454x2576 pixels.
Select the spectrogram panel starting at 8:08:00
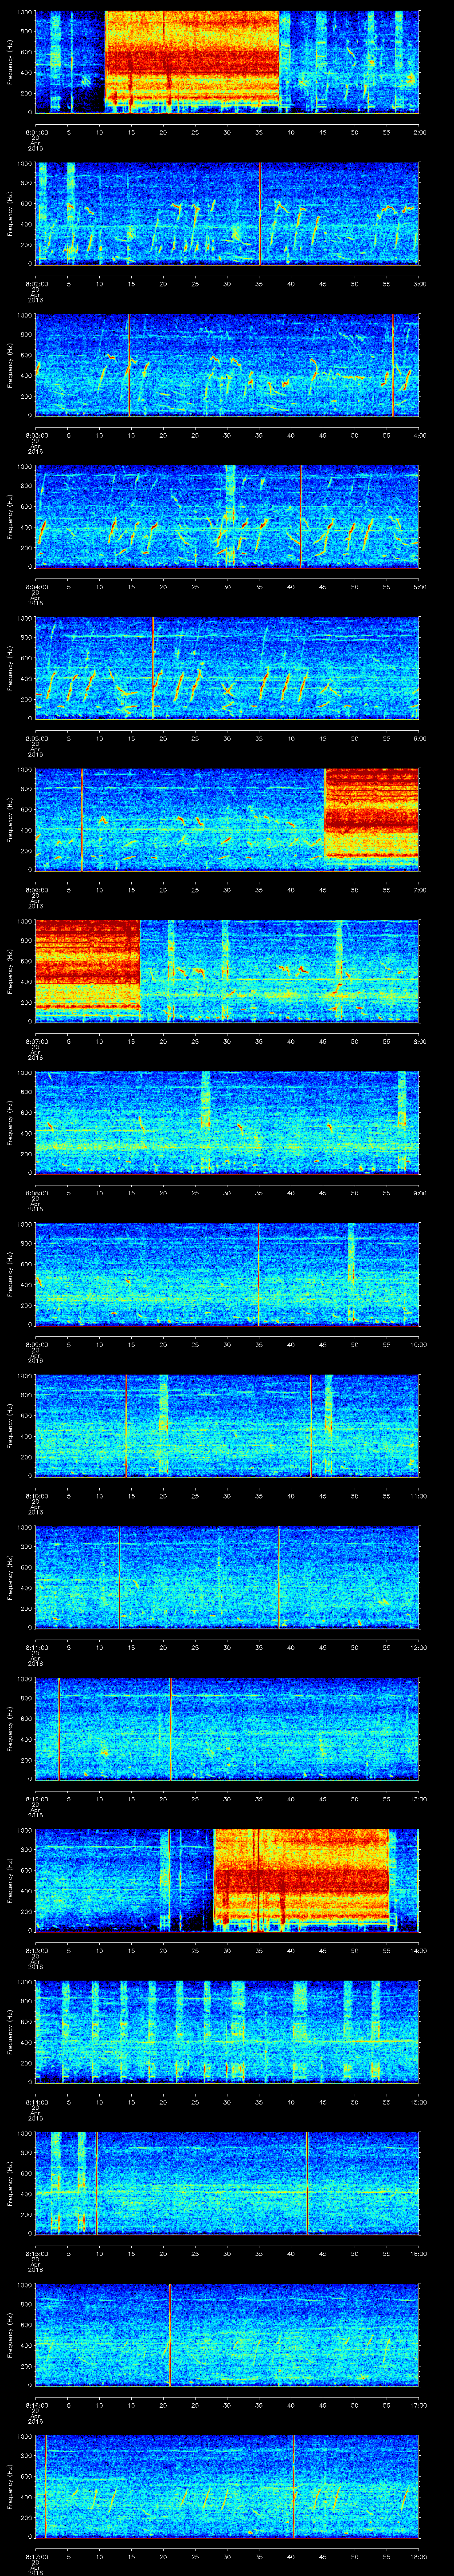tap(227, 1122)
